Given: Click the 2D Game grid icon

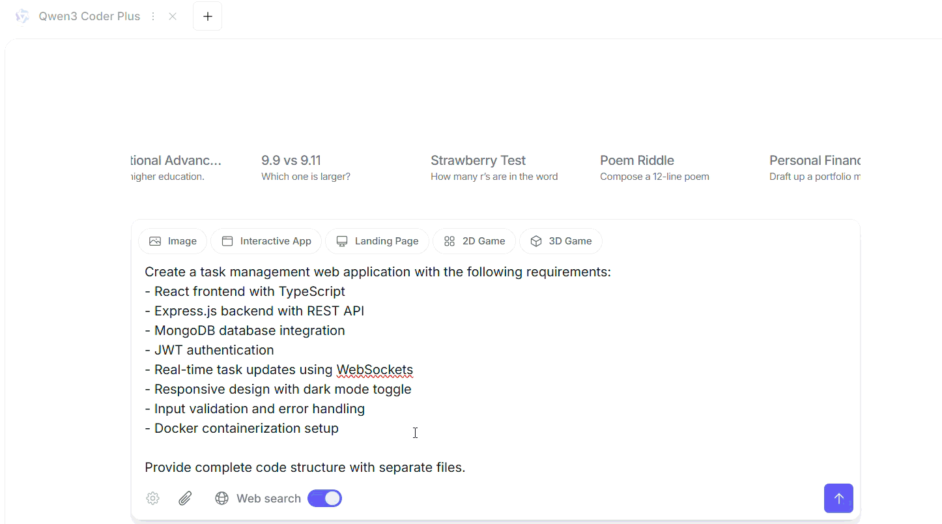Looking at the screenshot, I should pyautogui.click(x=450, y=241).
